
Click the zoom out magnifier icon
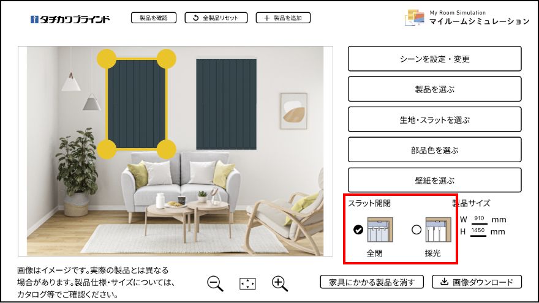215,284
